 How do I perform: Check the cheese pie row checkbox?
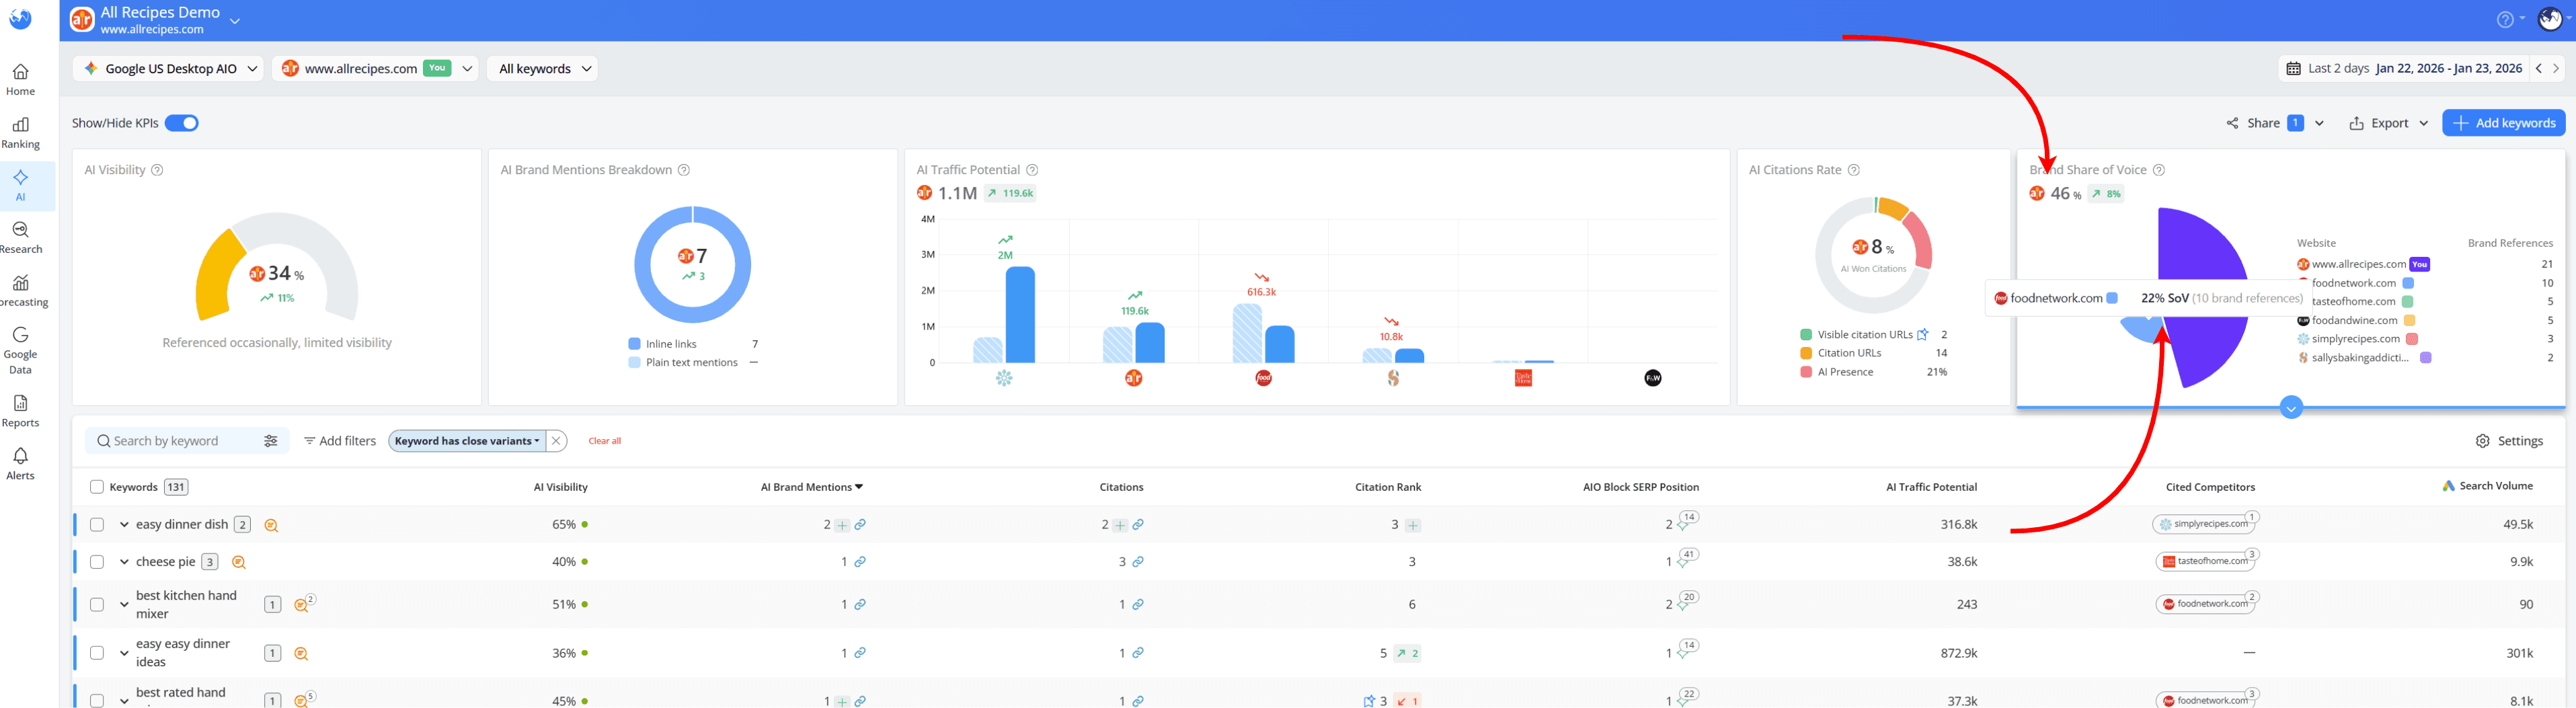(x=97, y=562)
